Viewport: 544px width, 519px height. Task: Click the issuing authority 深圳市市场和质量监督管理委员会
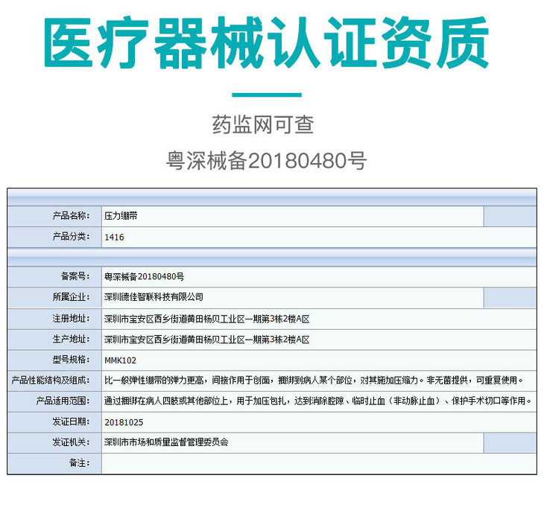(x=167, y=442)
